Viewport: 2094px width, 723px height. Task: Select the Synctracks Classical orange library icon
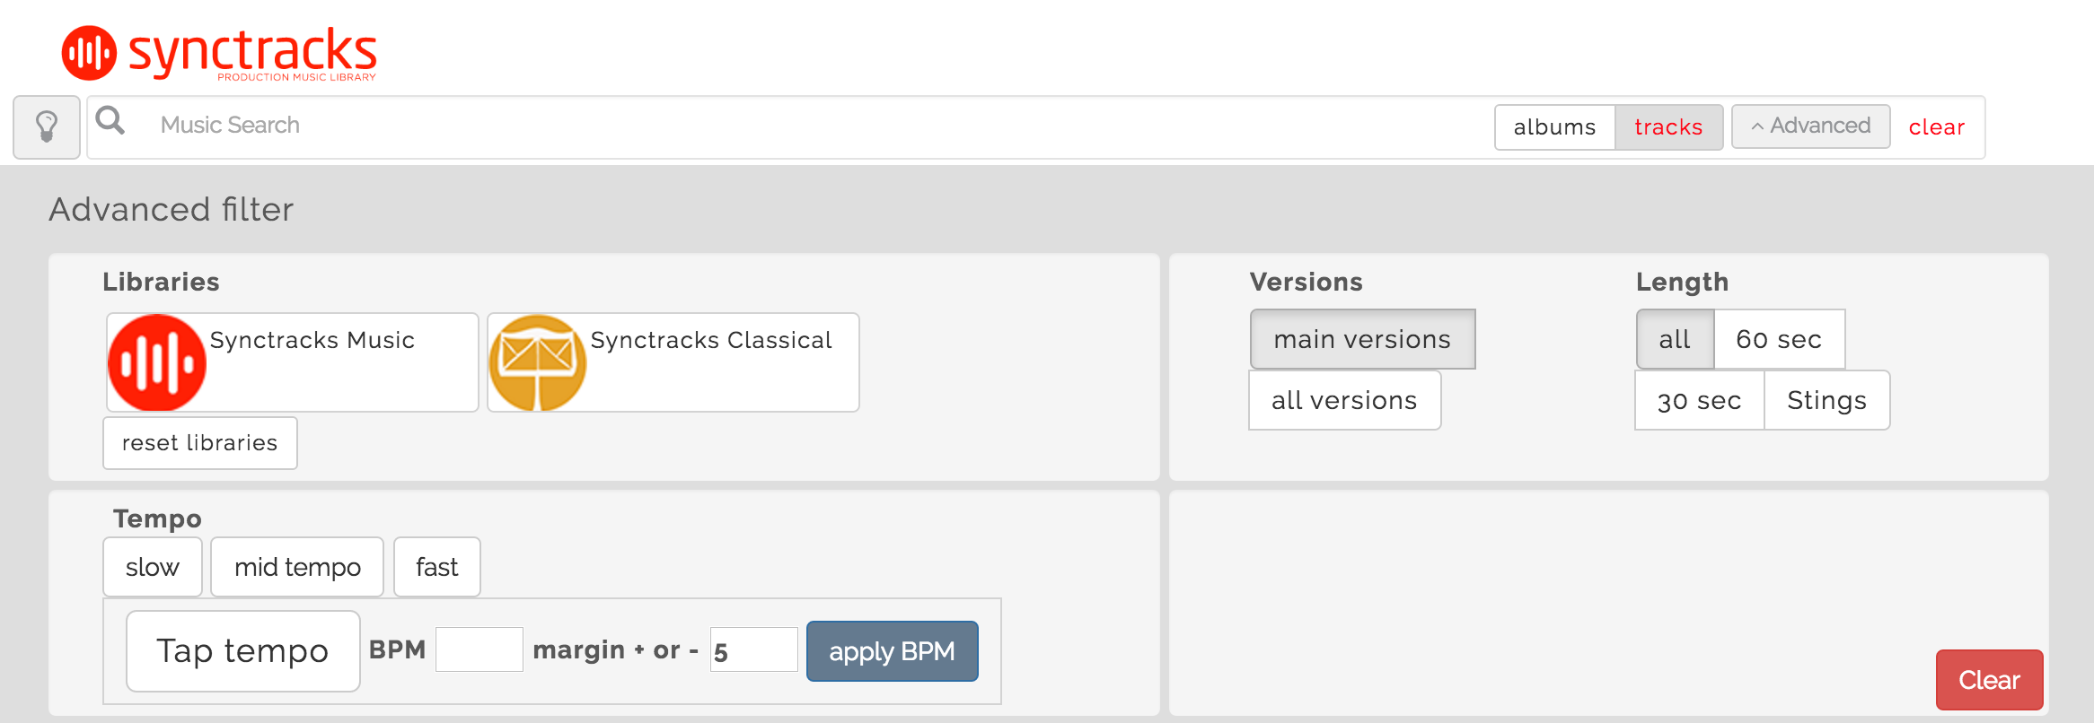538,362
